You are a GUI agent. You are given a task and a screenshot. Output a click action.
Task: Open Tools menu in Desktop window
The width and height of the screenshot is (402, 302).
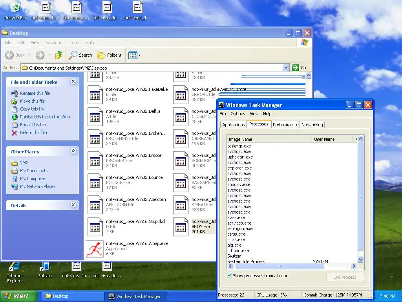[74, 42]
